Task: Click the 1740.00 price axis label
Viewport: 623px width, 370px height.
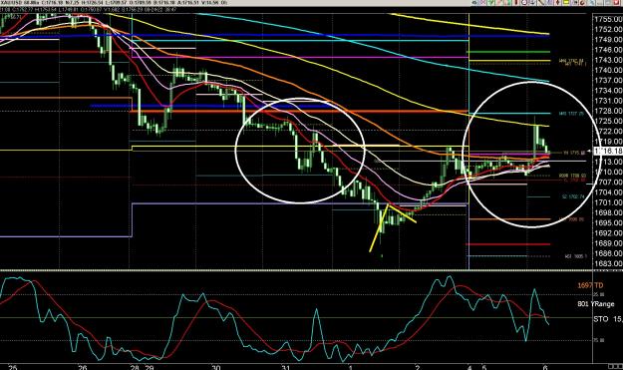Action: [608, 70]
